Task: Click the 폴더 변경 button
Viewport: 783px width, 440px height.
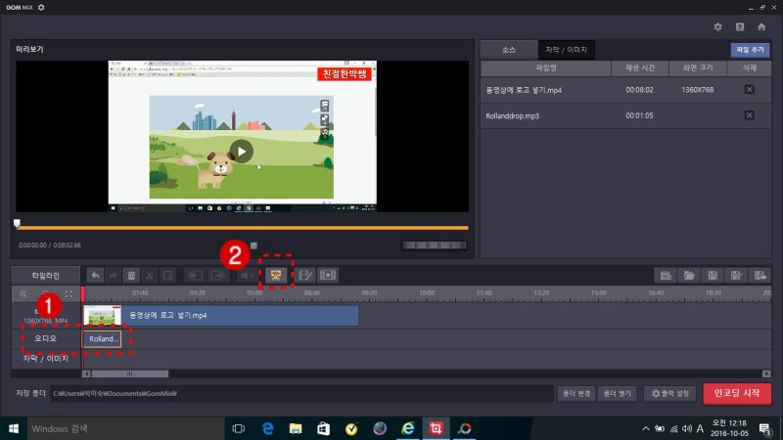Action: click(576, 394)
